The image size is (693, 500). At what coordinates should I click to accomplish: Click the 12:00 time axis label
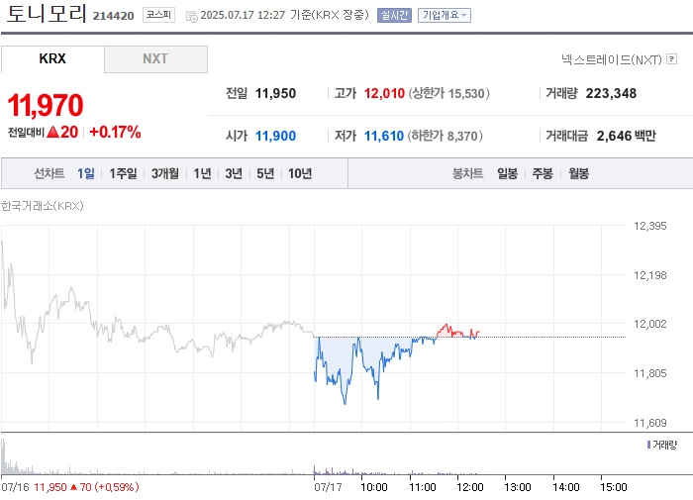(x=470, y=487)
